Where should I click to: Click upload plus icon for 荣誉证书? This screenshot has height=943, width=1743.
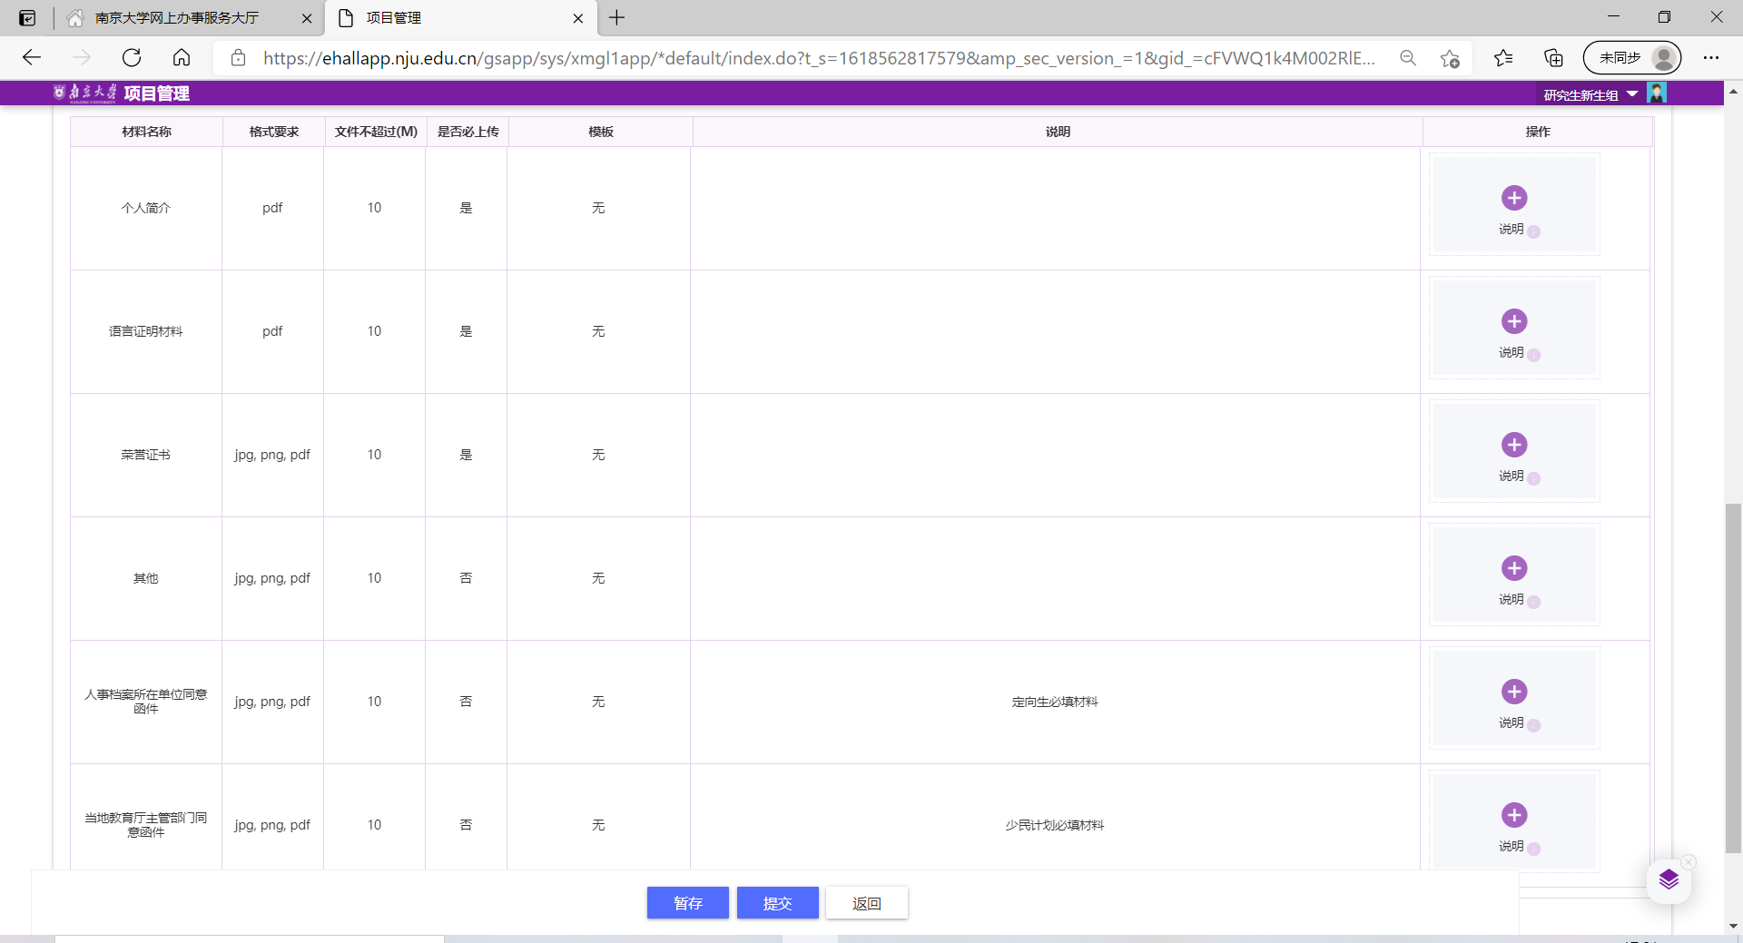tap(1513, 445)
